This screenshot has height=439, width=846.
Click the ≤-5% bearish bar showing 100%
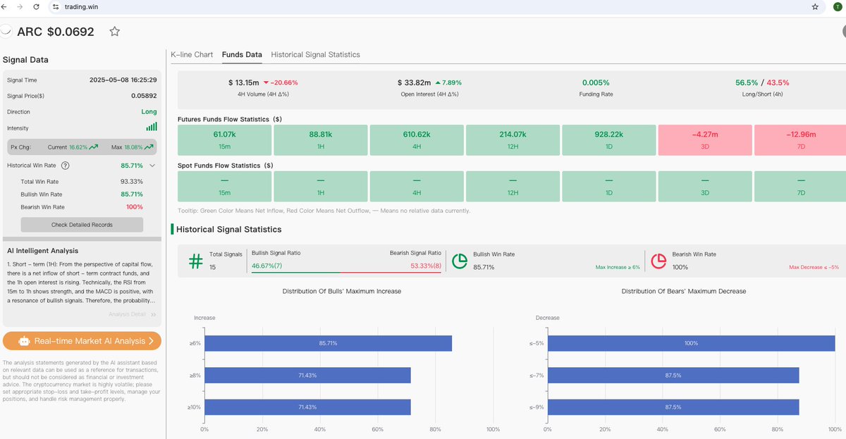tap(691, 343)
